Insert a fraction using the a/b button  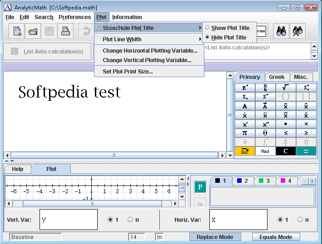265,88
